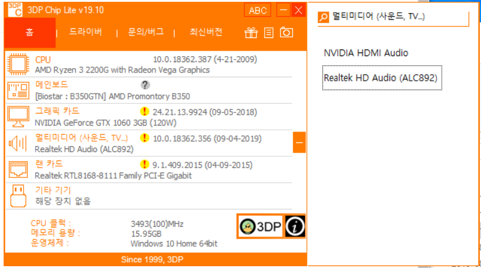Click the 그래픽 카드 label link

click(57, 111)
